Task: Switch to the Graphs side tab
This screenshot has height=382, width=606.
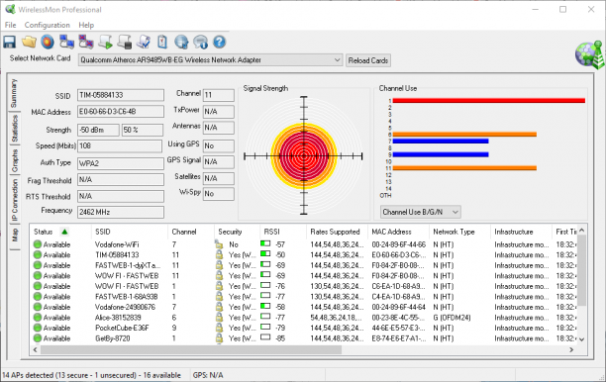Action: (14, 160)
